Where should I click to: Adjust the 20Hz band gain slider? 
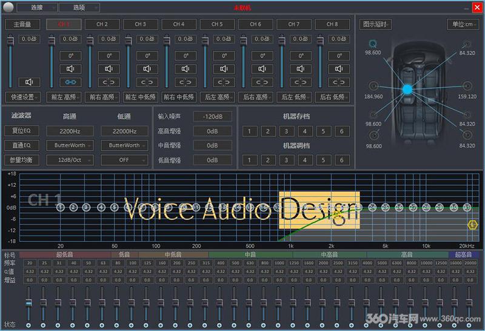pyautogui.click(x=28, y=304)
